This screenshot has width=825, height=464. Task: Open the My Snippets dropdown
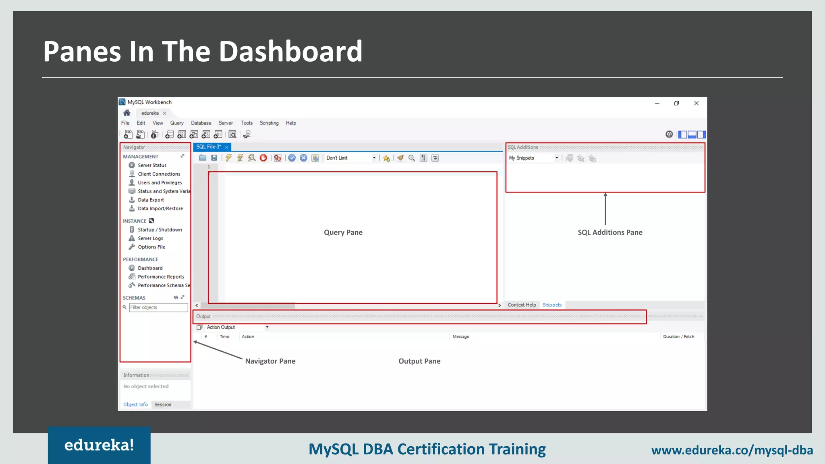click(x=556, y=158)
